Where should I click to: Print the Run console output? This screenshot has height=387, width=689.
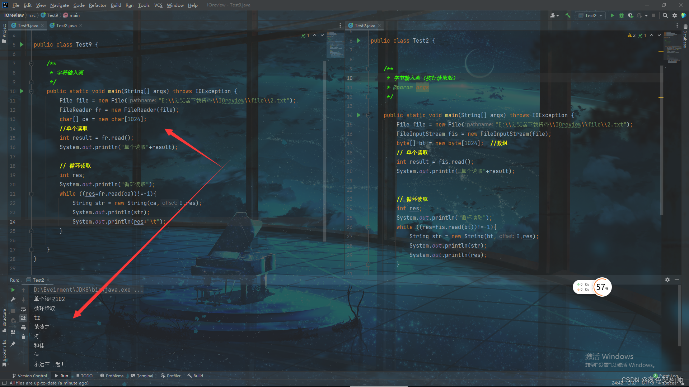(x=23, y=328)
